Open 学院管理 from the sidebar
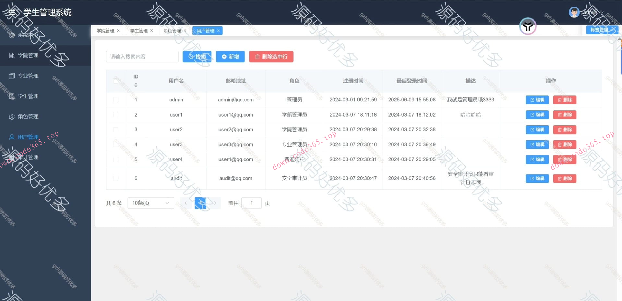 [28, 55]
